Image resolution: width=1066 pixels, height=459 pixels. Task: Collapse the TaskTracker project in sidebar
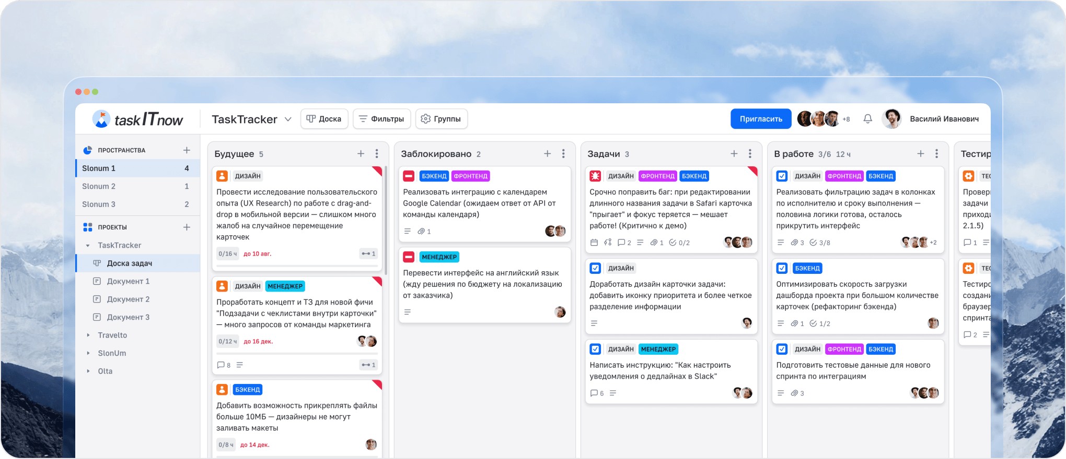(88, 246)
